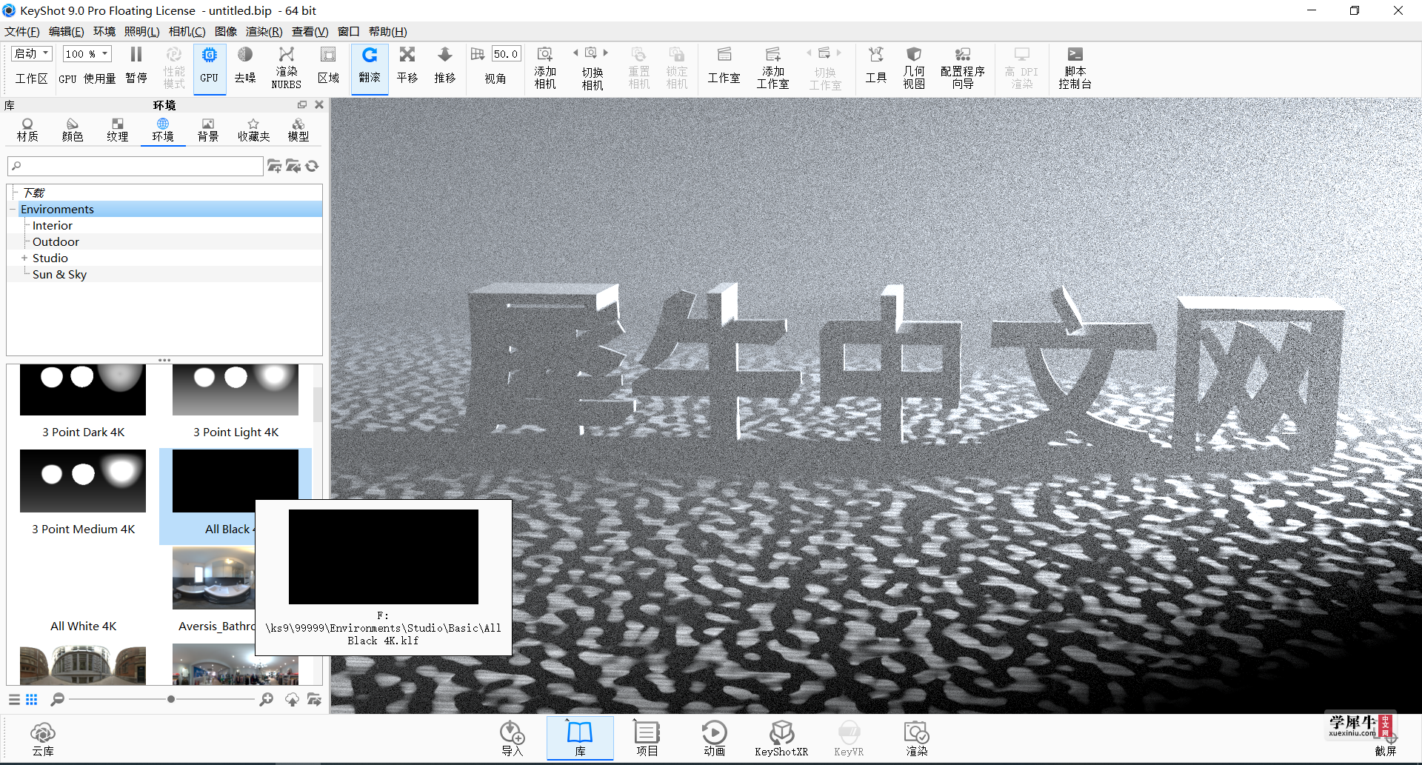Open the 100% CPU usage dropdown
The height and width of the screenshot is (765, 1422).
click(87, 54)
